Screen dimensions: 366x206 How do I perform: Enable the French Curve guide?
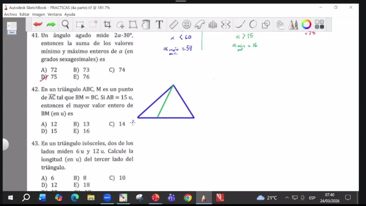(200, 25)
